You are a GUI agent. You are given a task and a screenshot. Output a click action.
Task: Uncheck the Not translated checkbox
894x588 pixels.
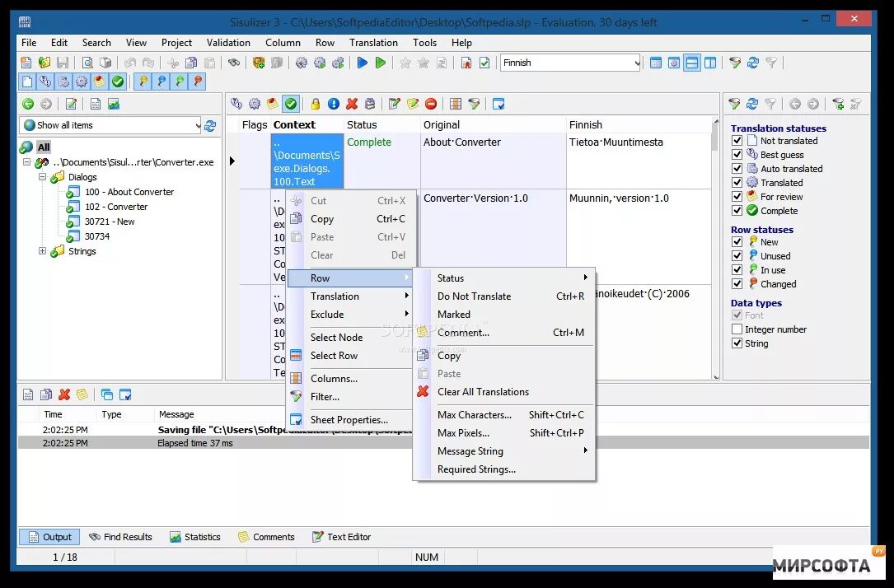coord(737,141)
